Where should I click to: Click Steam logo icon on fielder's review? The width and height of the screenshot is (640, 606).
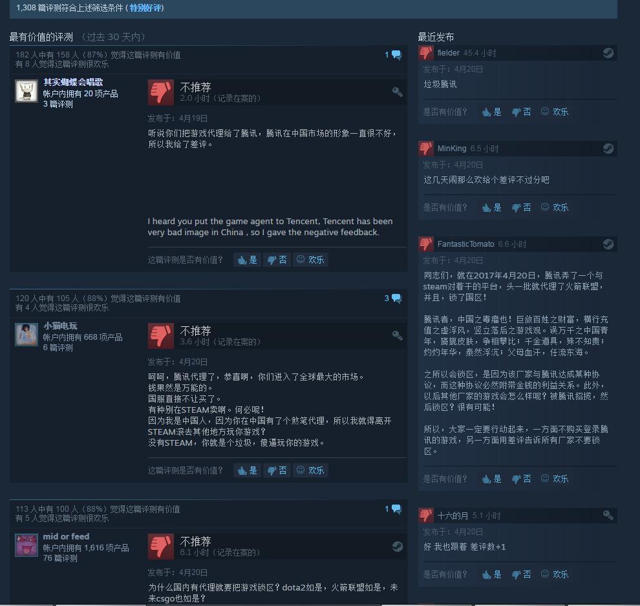(608, 53)
